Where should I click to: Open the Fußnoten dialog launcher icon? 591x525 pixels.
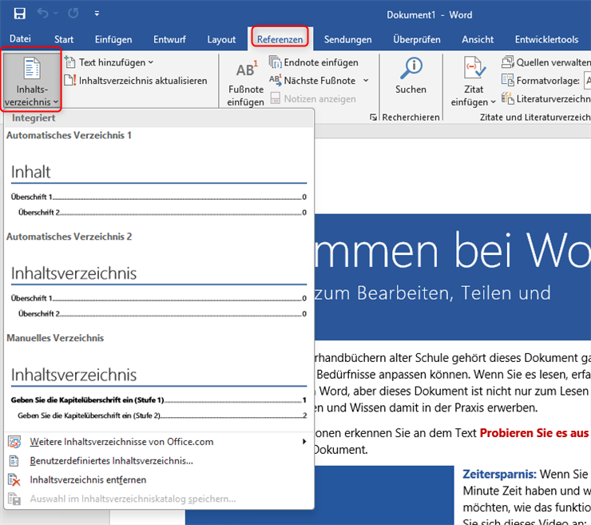[x=373, y=117]
